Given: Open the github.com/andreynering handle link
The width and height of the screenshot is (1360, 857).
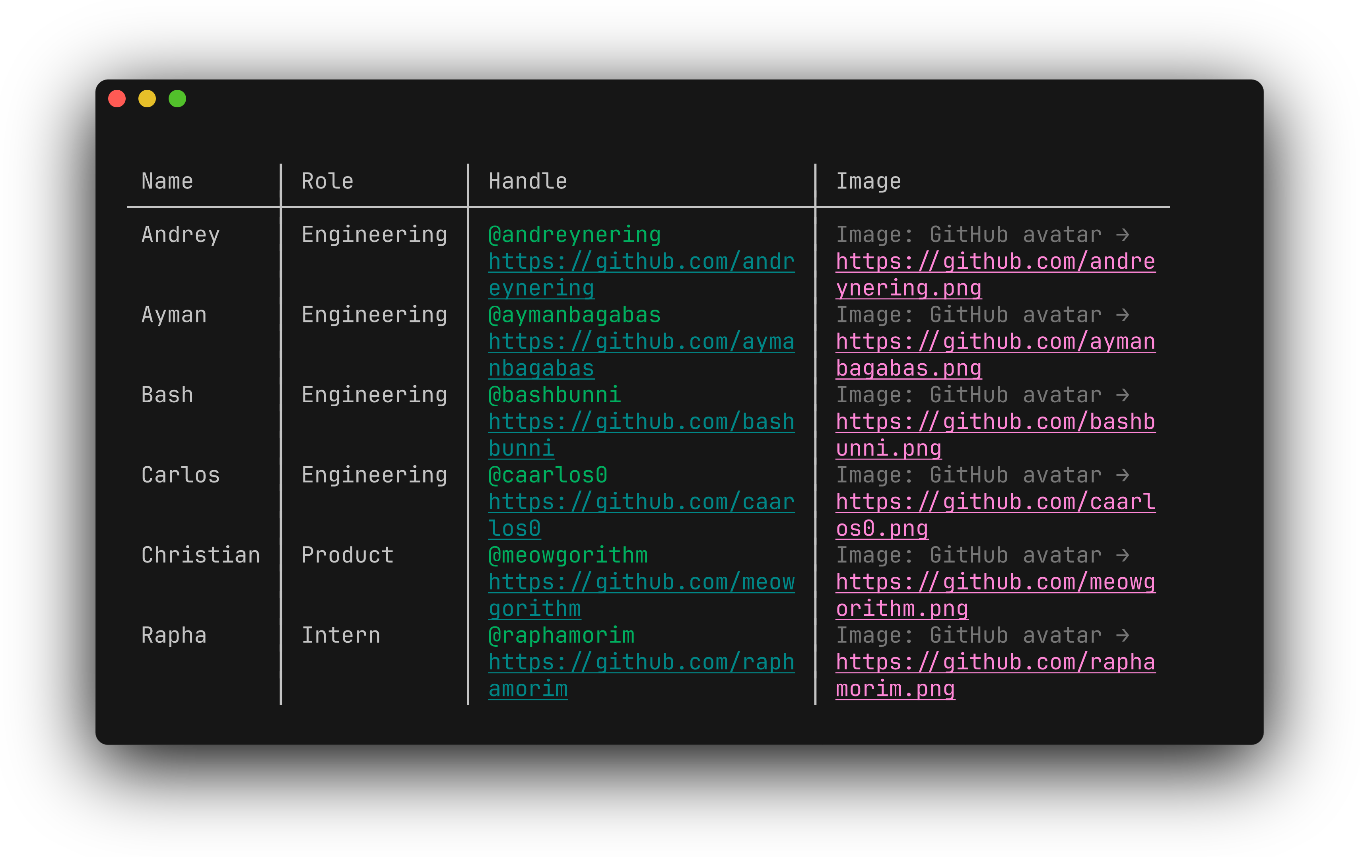Looking at the screenshot, I should click(x=641, y=275).
